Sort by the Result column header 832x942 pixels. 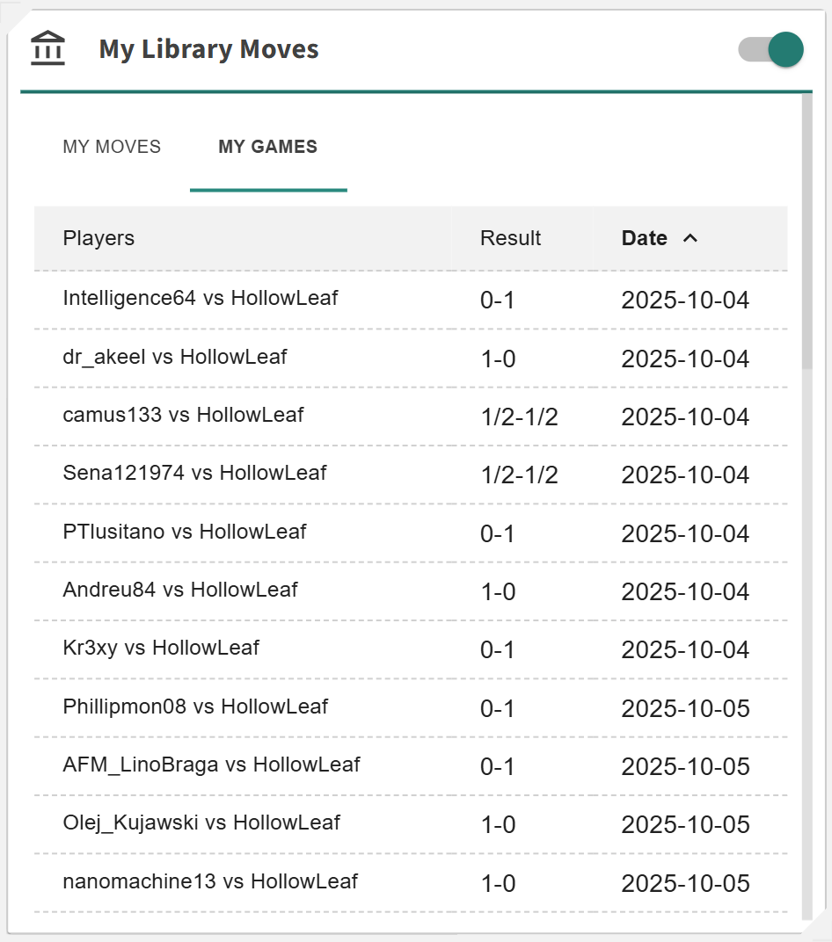point(510,238)
